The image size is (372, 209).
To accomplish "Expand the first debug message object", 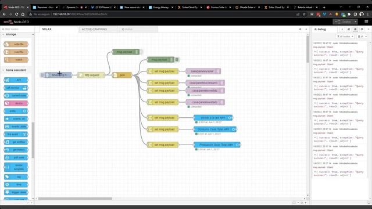I will point(315,52).
